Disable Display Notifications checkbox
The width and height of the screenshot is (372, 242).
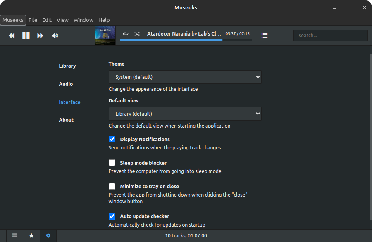point(112,139)
